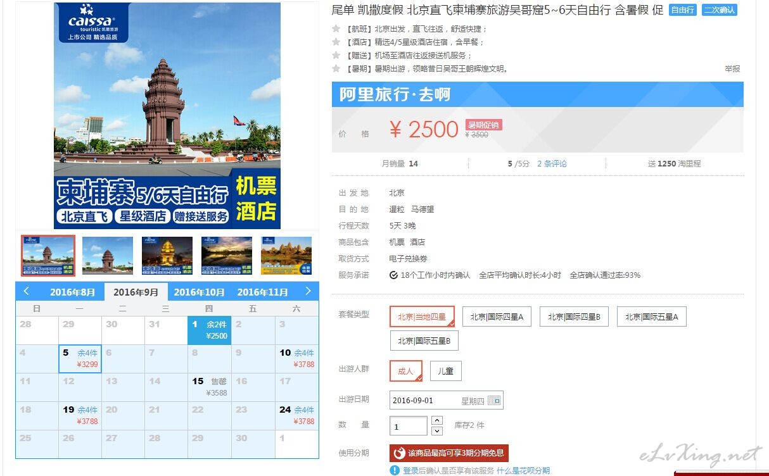This screenshot has width=769, height=476.
Task: Click the main Cambodia monument product image
Action: coord(167,116)
